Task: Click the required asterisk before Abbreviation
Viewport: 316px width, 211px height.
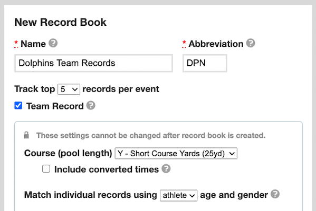Action: tap(184, 43)
